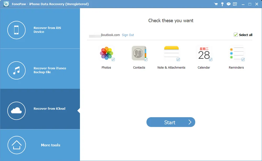Click the house More tools circle icon
Image resolution: width=262 pixels, height=161 pixels.
(x=17, y=145)
